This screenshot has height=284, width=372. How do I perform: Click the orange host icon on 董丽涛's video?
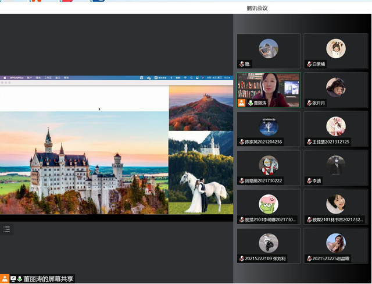coord(242,103)
